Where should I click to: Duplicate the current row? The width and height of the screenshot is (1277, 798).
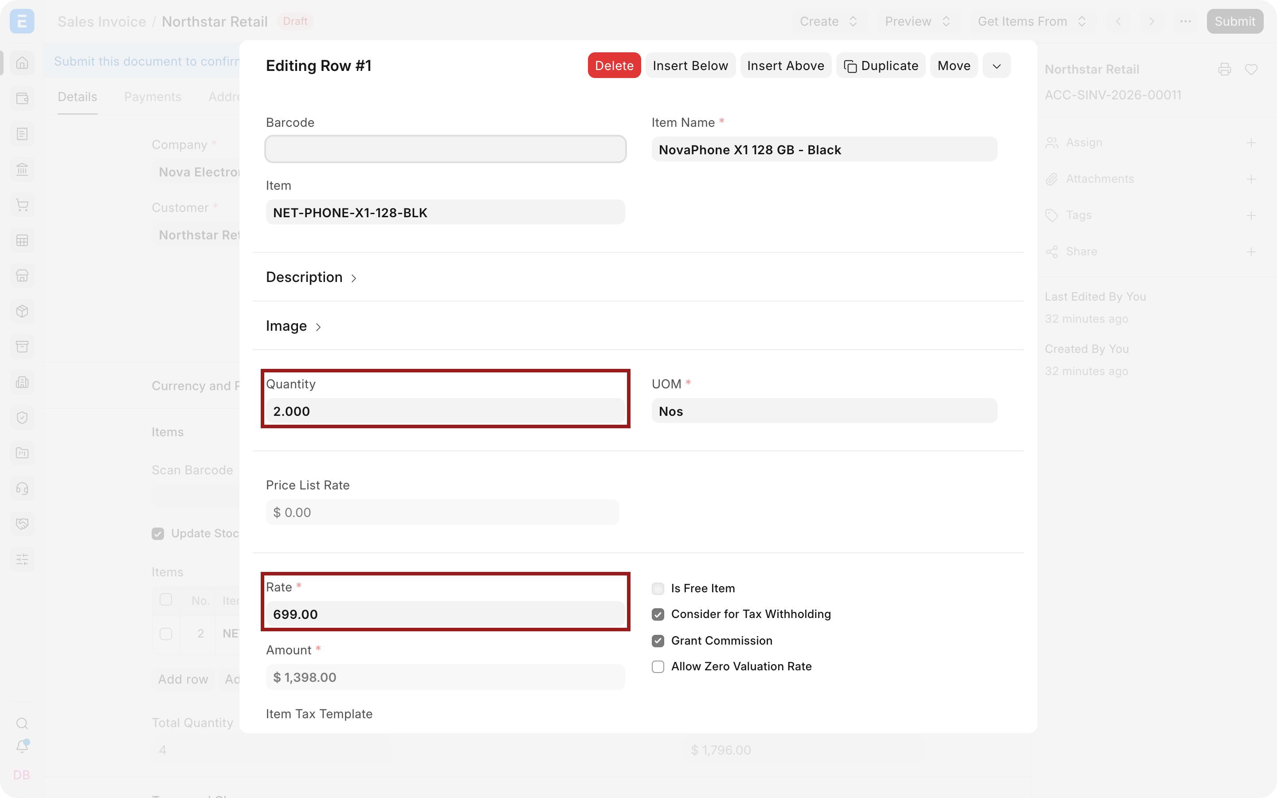click(x=881, y=66)
